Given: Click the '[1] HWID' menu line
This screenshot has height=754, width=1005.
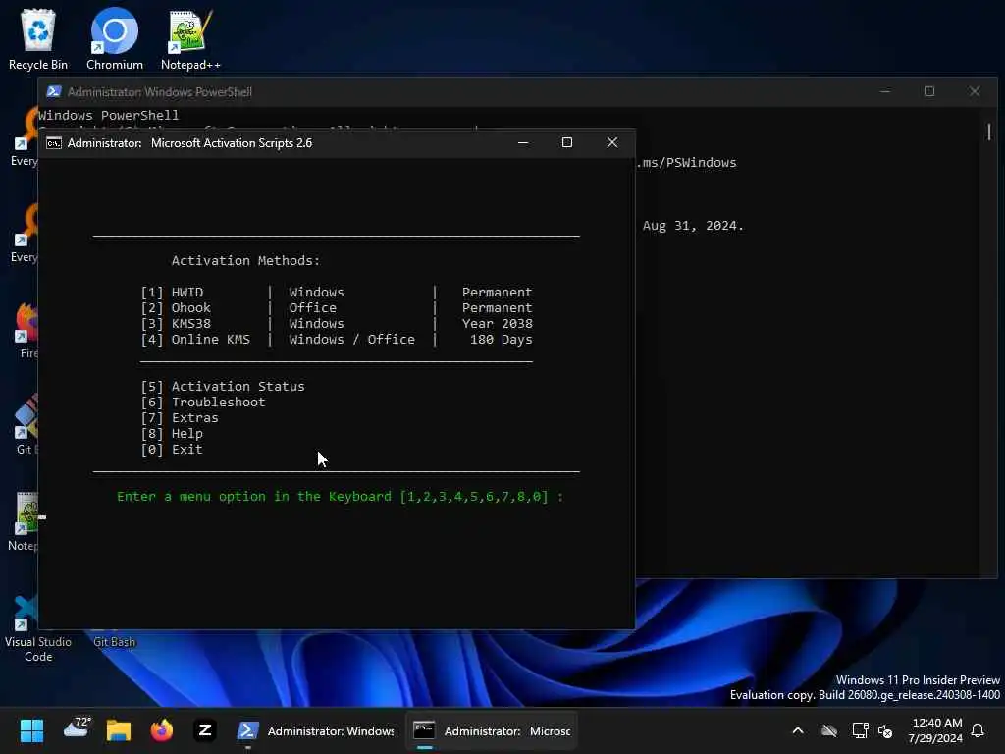Looking at the screenshot, I should 337,292.
